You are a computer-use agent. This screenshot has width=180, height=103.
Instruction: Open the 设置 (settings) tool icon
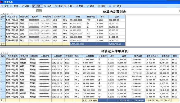22,6
